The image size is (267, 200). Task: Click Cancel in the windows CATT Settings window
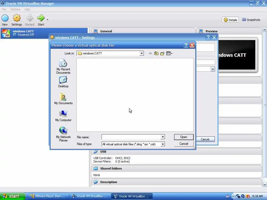click(205, 139)
